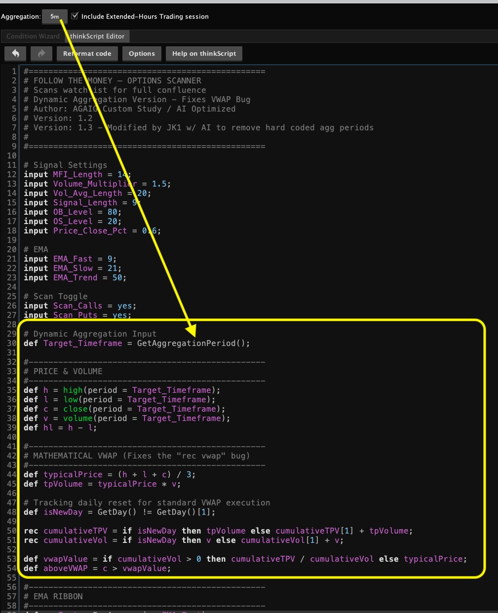Click the 'def vwapValue' line
This screenshot has width=498, height=613.
point(245,559)
